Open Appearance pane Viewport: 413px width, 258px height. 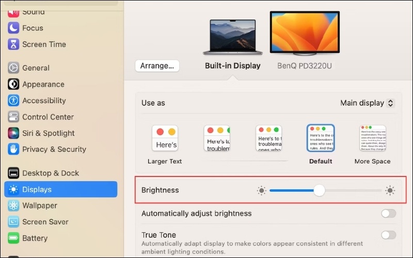click(60, 84)
